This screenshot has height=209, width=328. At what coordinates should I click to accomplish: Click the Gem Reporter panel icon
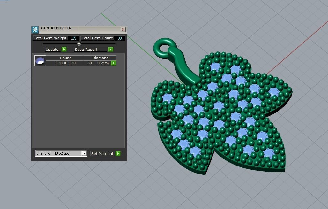[x=35, y=30]
